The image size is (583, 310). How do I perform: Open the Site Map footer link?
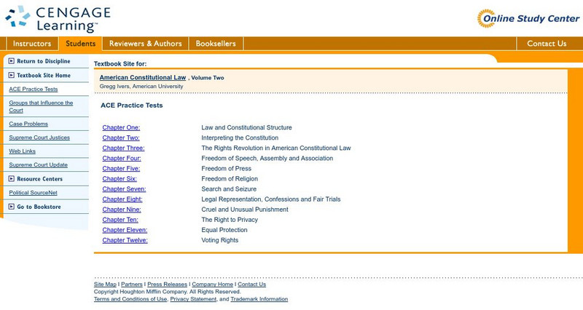click(x=105, y=284)
